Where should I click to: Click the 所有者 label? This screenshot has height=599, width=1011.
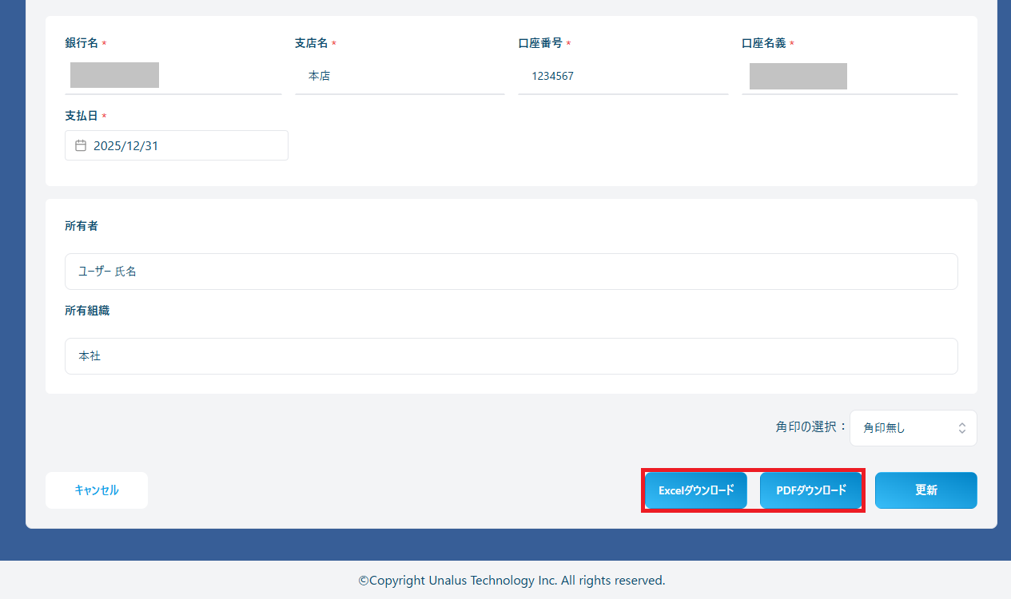[x=82, y=226]
